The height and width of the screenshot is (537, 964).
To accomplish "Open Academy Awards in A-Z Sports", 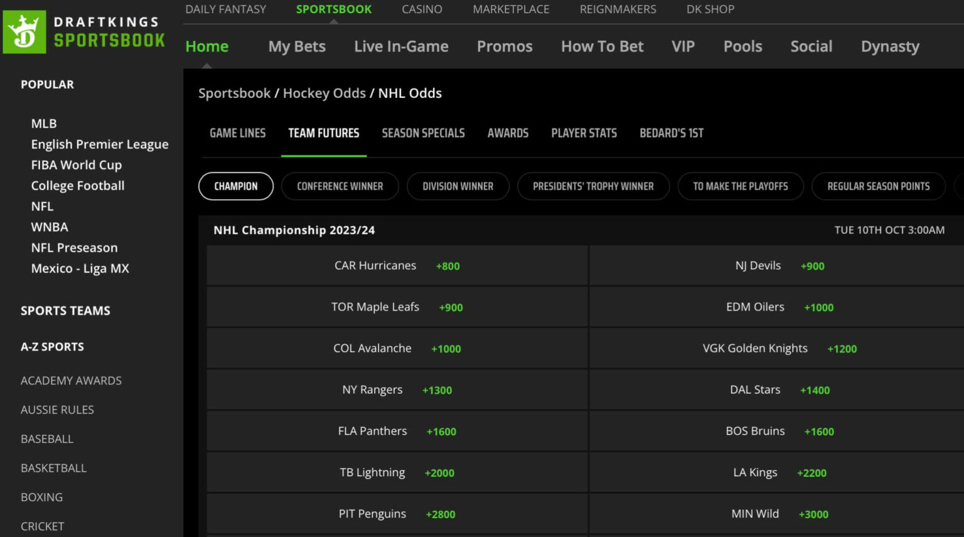I will pyautogui.click(x=71, y=381).
